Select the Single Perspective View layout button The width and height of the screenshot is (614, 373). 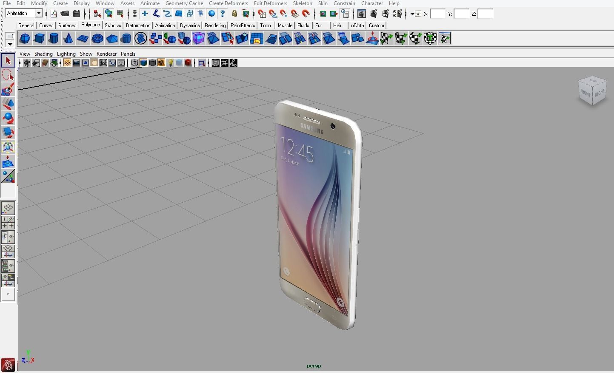tap(8, 208)
